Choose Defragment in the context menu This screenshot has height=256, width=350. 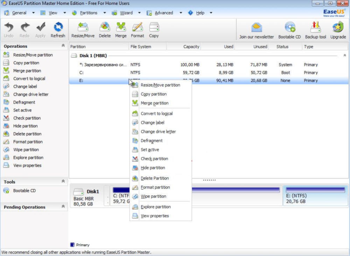coord(152,141)
